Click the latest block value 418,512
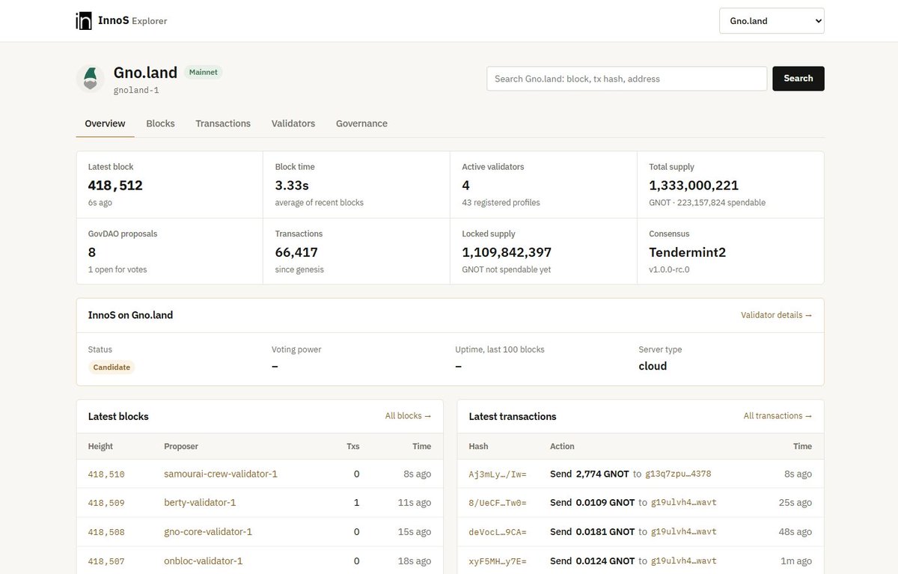The width and height of the screenshot is (898, 574). [x=115, y=186]
